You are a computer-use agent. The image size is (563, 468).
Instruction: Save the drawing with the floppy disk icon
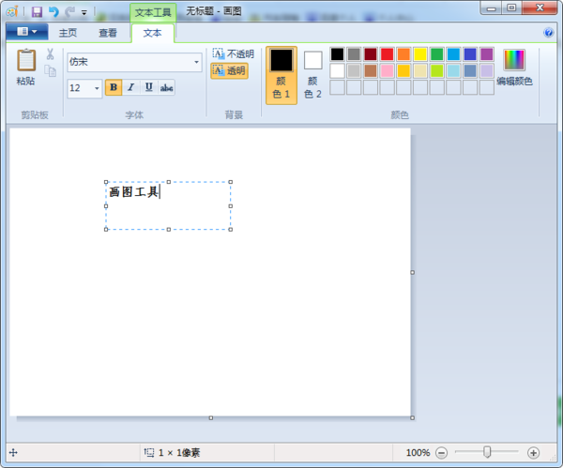click(37, 12)
